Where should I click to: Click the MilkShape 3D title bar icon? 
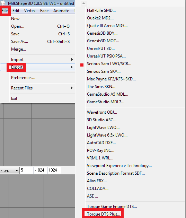pyautogui.click(x=3, y=3)
